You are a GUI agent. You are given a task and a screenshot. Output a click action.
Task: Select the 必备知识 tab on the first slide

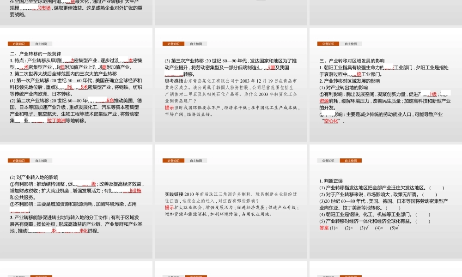pyautogui.click(x=18, y=43)
